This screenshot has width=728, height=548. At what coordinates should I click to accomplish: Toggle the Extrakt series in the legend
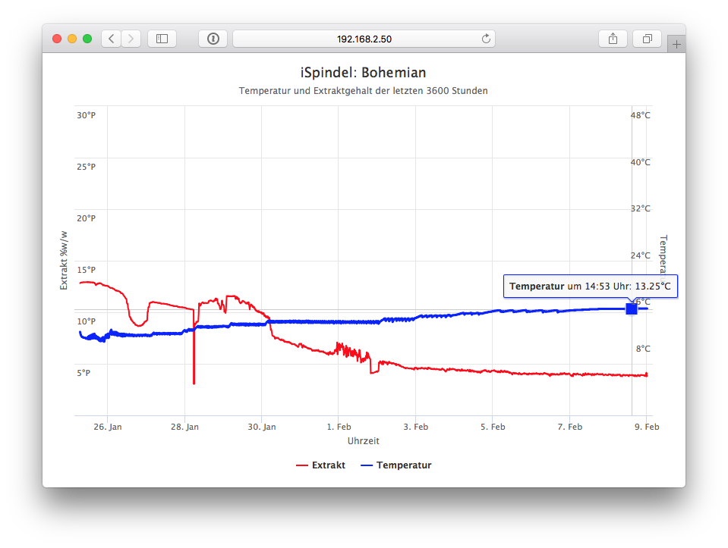click(x=328, y=465)
